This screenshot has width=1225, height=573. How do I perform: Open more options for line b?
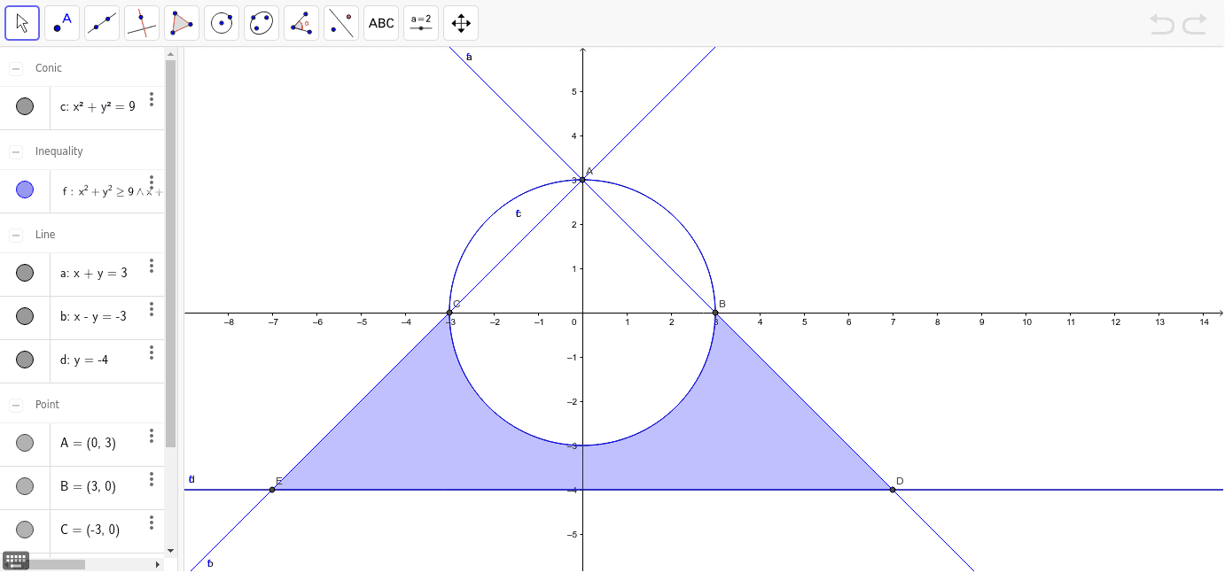point(152,309)
